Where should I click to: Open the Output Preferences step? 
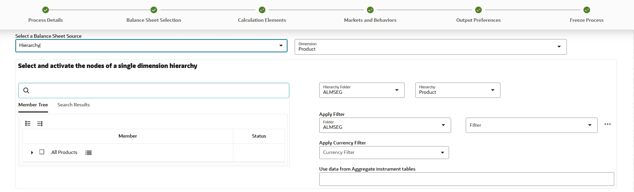pos(478,10)
